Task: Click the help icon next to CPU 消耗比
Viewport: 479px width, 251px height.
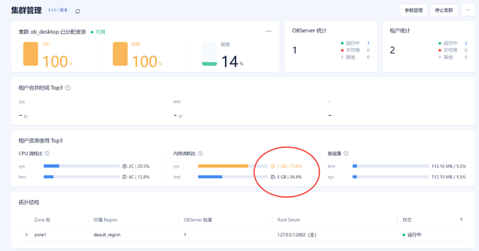Action: pyautogui.click(x=47, y=153)
